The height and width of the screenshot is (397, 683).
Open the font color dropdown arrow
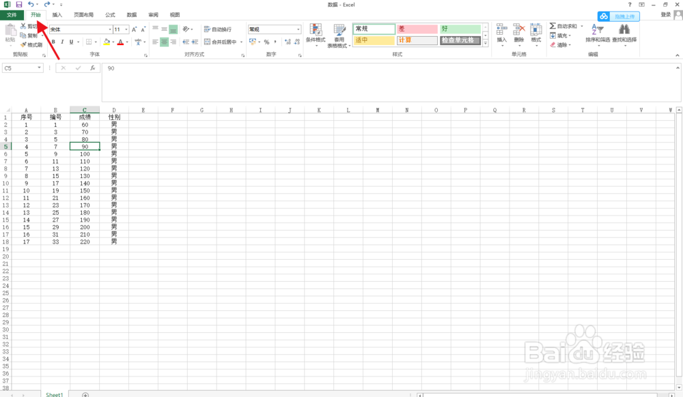click(127, 42)
